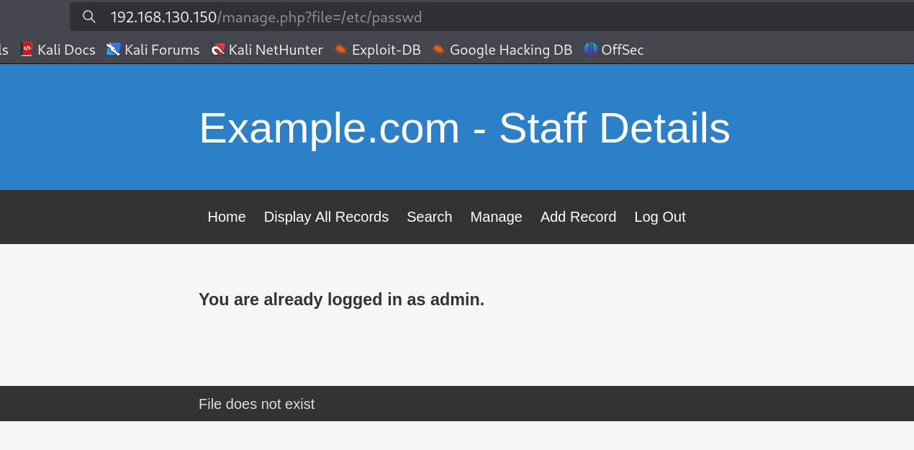Image resolution: width=914 pixels, height=450 pixels.
Task: Select Manage in the navigation bar
Action: pos(496,217)
